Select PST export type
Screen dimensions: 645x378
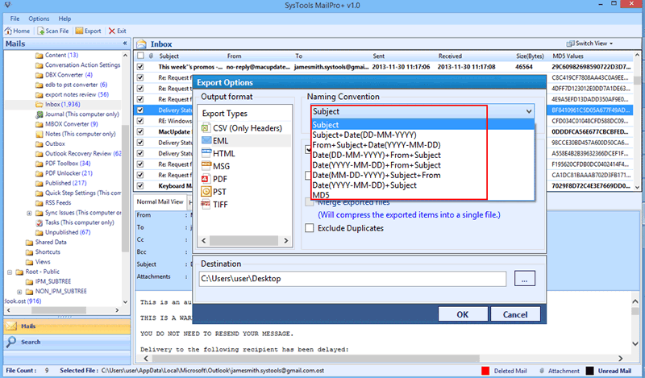coord(214,192)
